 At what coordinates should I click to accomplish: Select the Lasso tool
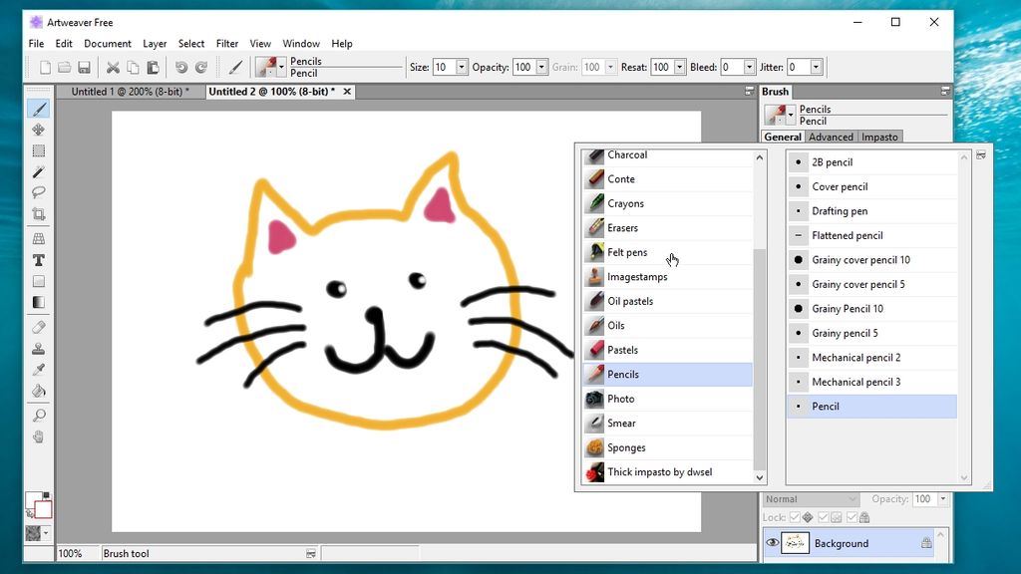pyautogui.click(x=39, y=192)
